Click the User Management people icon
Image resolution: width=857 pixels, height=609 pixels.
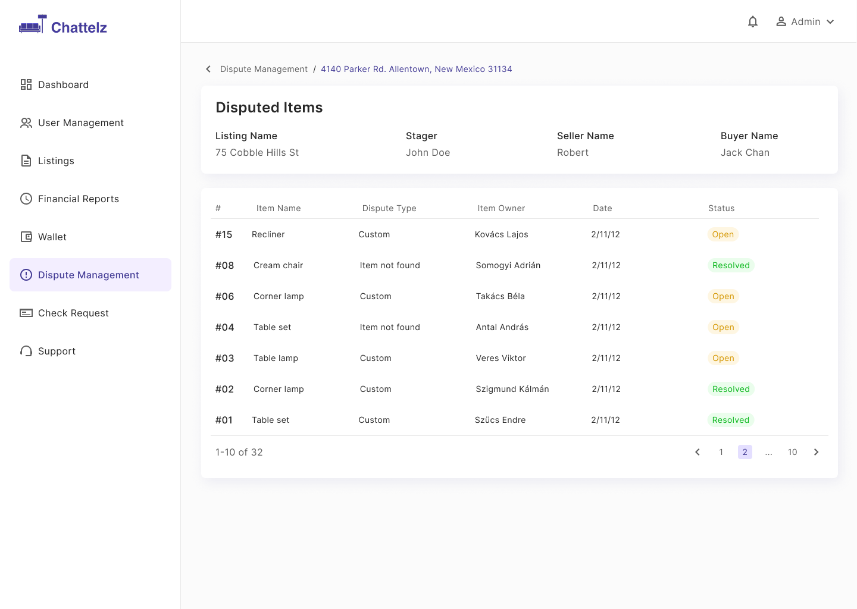tap(26, 123)
